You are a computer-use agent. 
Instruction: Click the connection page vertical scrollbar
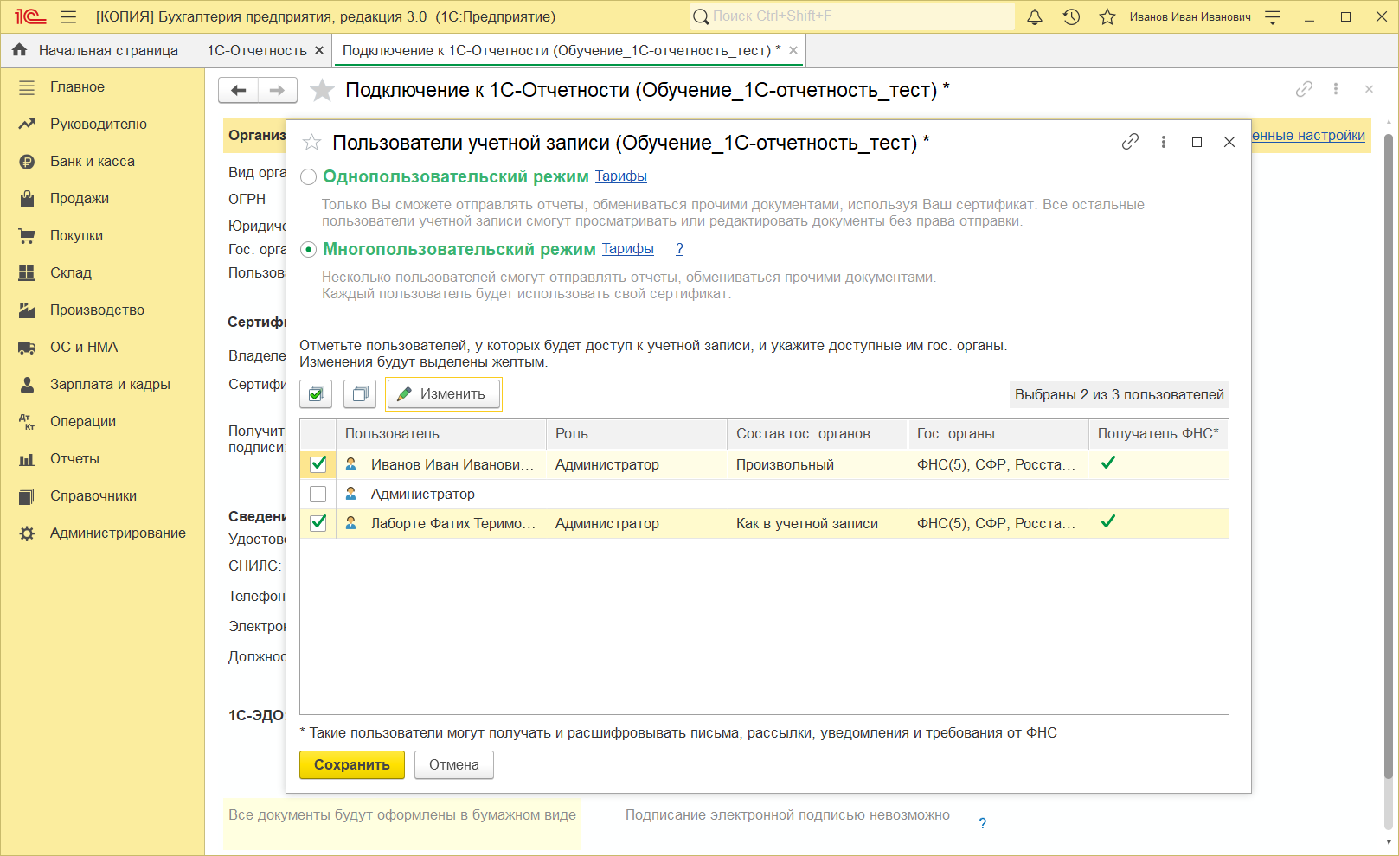click(x=1389, y=458)
